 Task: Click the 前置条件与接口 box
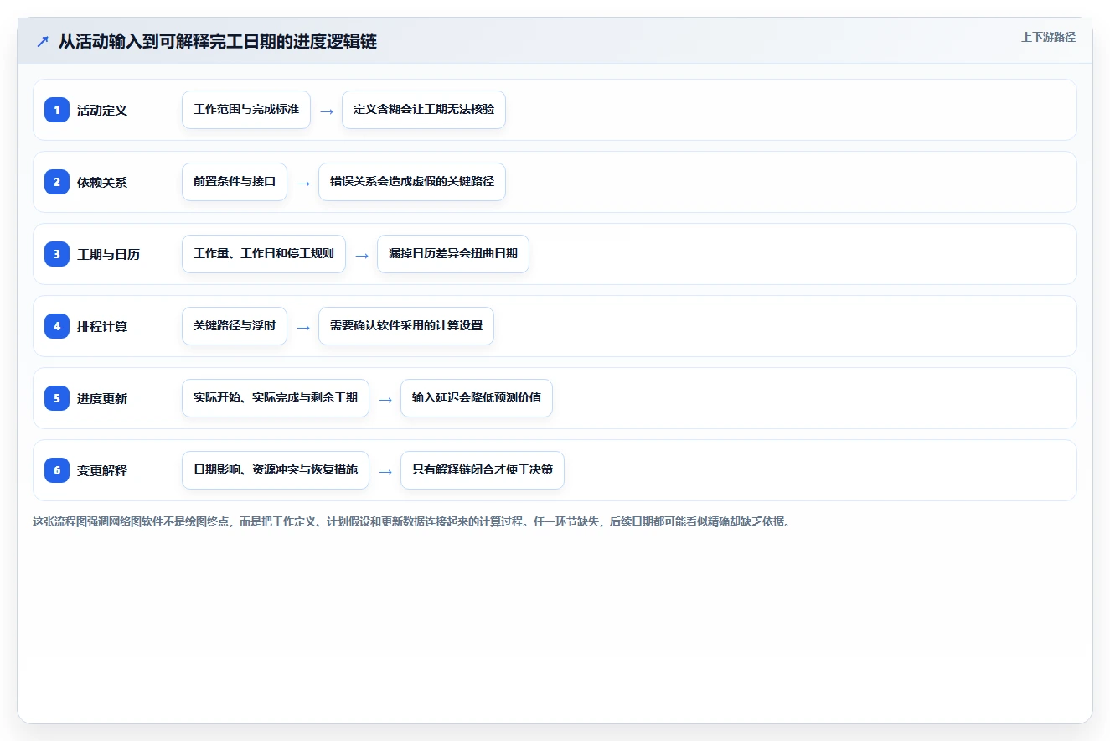[x=235, y=182]
